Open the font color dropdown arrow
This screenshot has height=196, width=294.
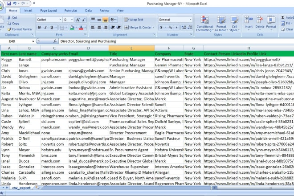(85, 28)
